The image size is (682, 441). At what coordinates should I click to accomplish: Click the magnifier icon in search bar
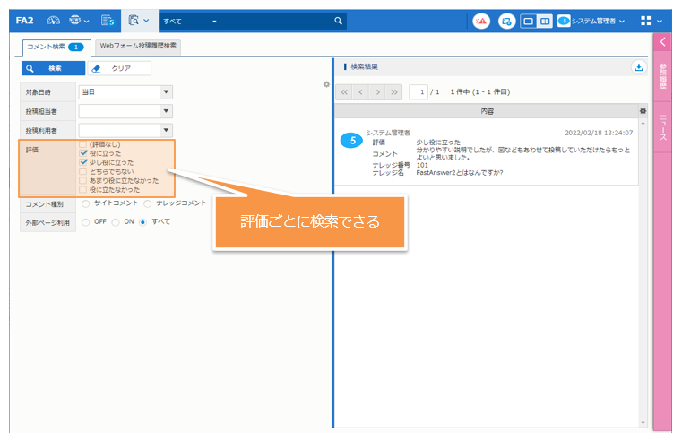click(338, 21)
